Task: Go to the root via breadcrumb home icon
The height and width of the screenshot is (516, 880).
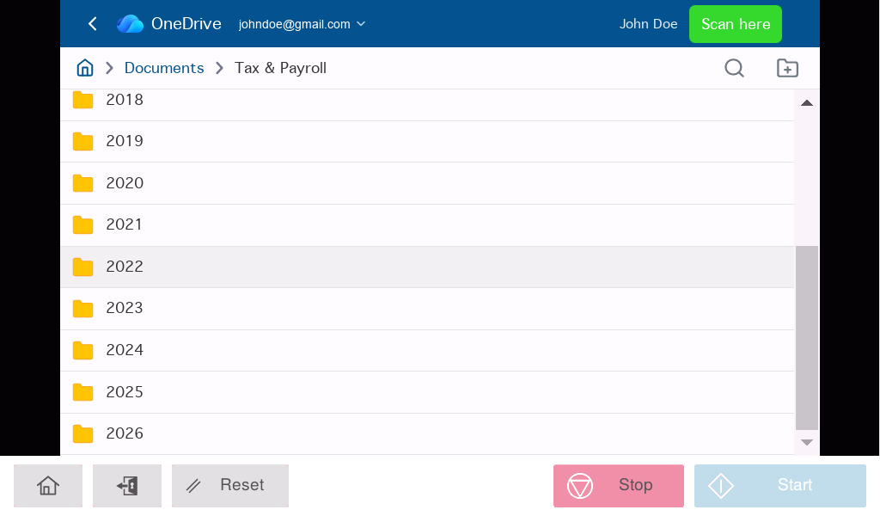Action: coord(85,68)
